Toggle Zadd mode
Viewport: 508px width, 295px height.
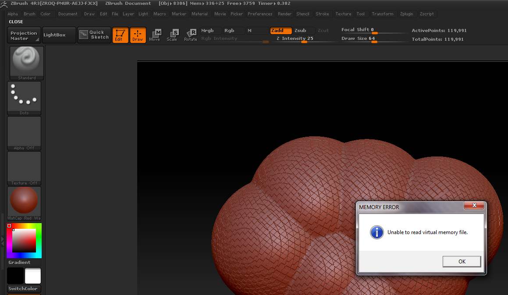[281, 31]
